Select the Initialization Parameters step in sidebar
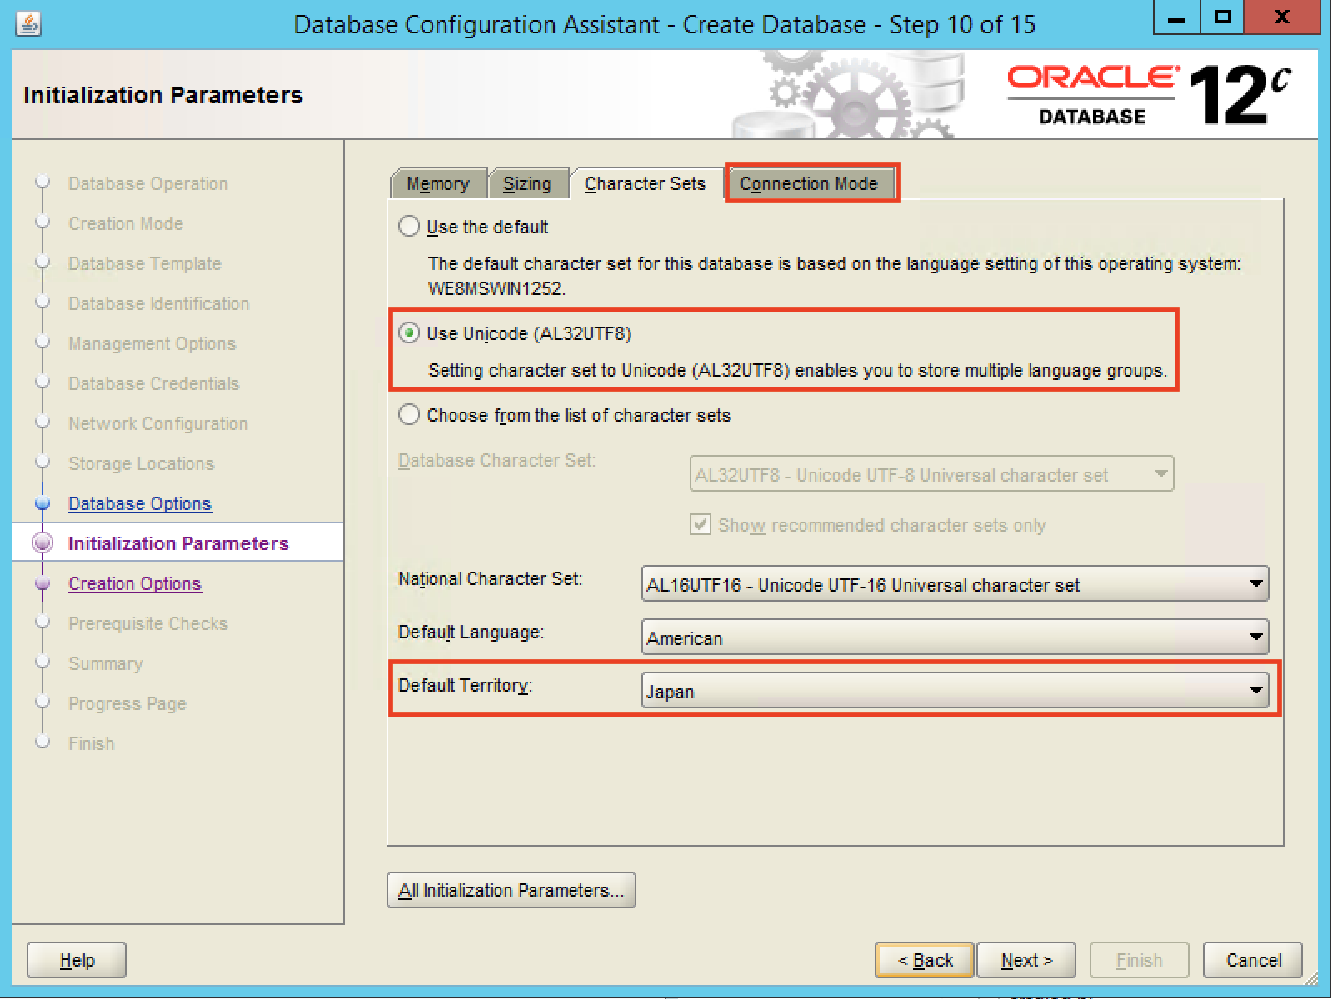This screenshot has height=999, width=1332. 178,543
